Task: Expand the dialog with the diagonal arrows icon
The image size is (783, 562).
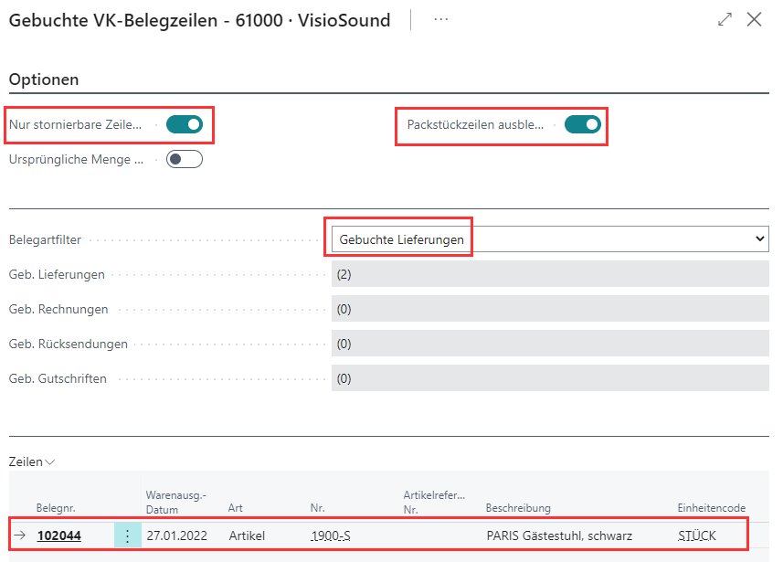Action: pyautogui.click(x=725, y=19)
